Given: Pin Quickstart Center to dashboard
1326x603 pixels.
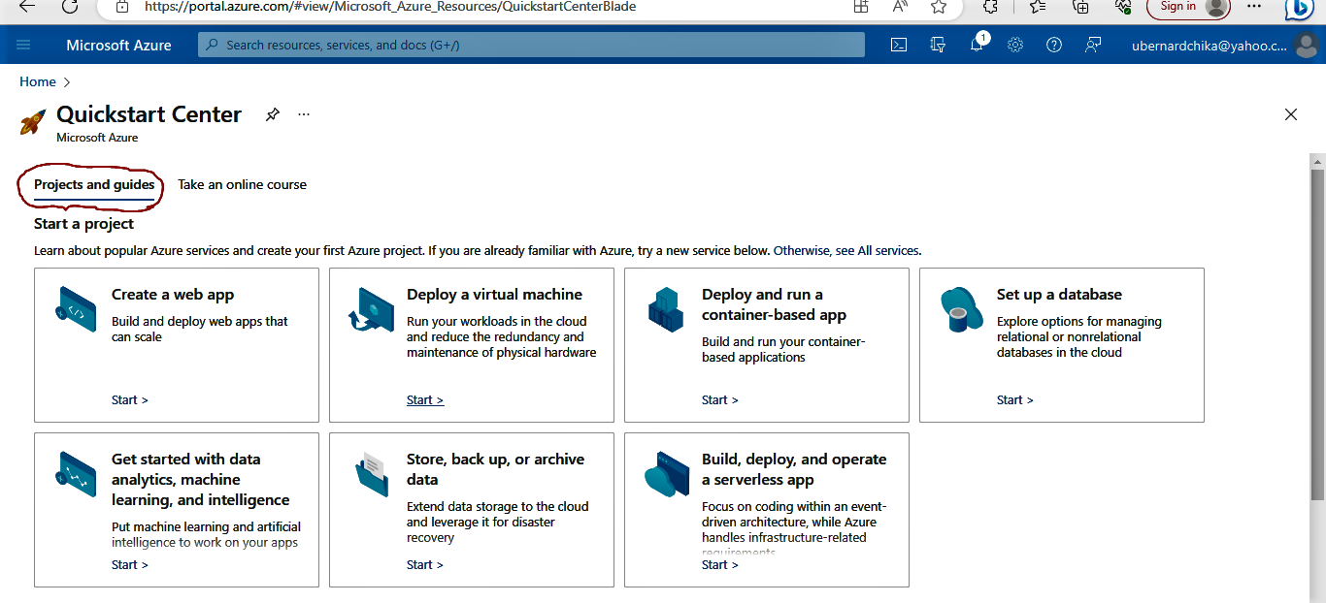Looking at the screenshot, I should (273, 114).
